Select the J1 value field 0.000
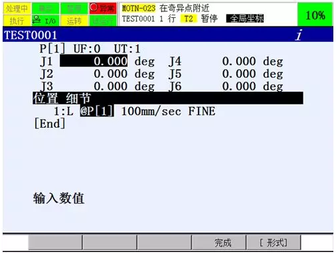This screenshot has height=254, width=336. click(94, 61)
